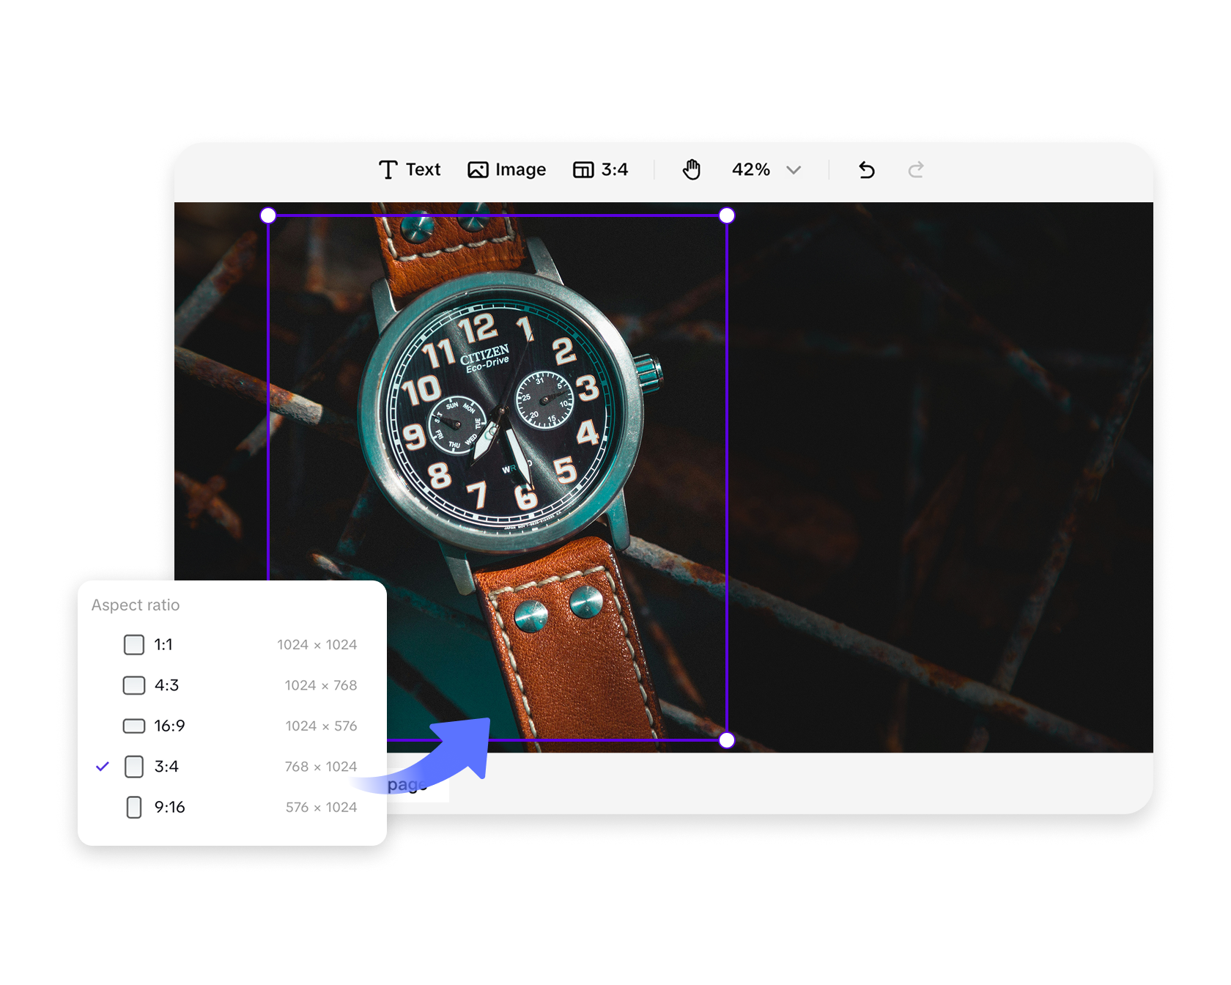Choose the 4:3 aspect ratio
Image resolution: width=1231 pixels, height=985 pixels.
coord(232,685)
